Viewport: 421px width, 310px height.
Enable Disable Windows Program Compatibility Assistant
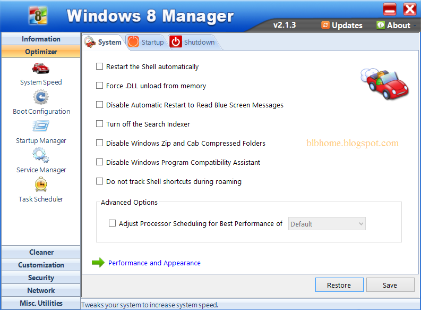(99, 162)
